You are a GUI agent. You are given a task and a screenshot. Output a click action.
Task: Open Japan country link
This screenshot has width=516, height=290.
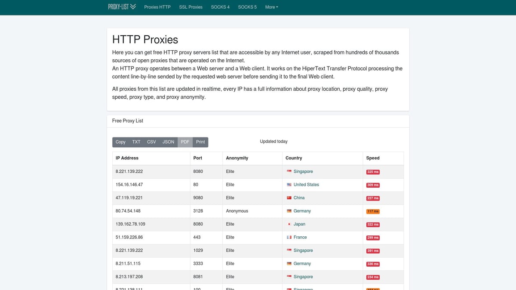click(x=300, y=224)
